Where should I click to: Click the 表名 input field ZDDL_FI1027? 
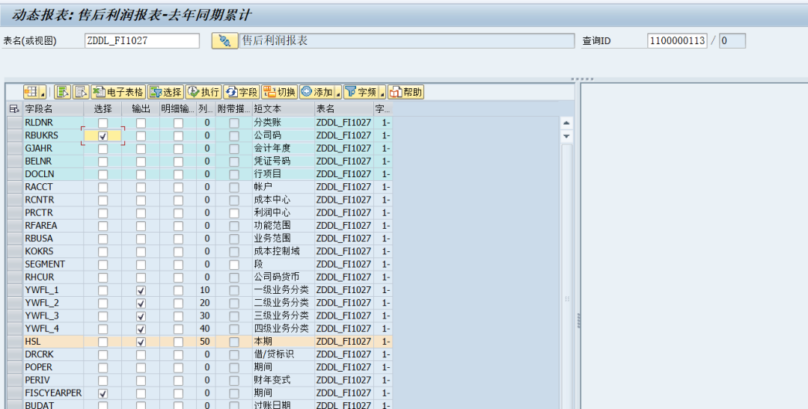click(x=142, y=40)
